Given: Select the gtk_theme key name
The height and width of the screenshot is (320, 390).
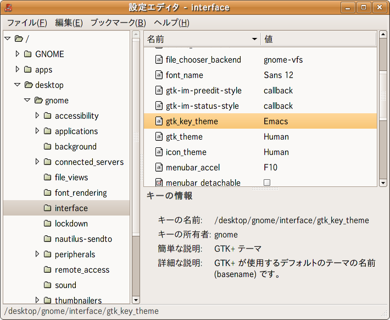Looking at the screenshot, I should (x=185, y=136).
